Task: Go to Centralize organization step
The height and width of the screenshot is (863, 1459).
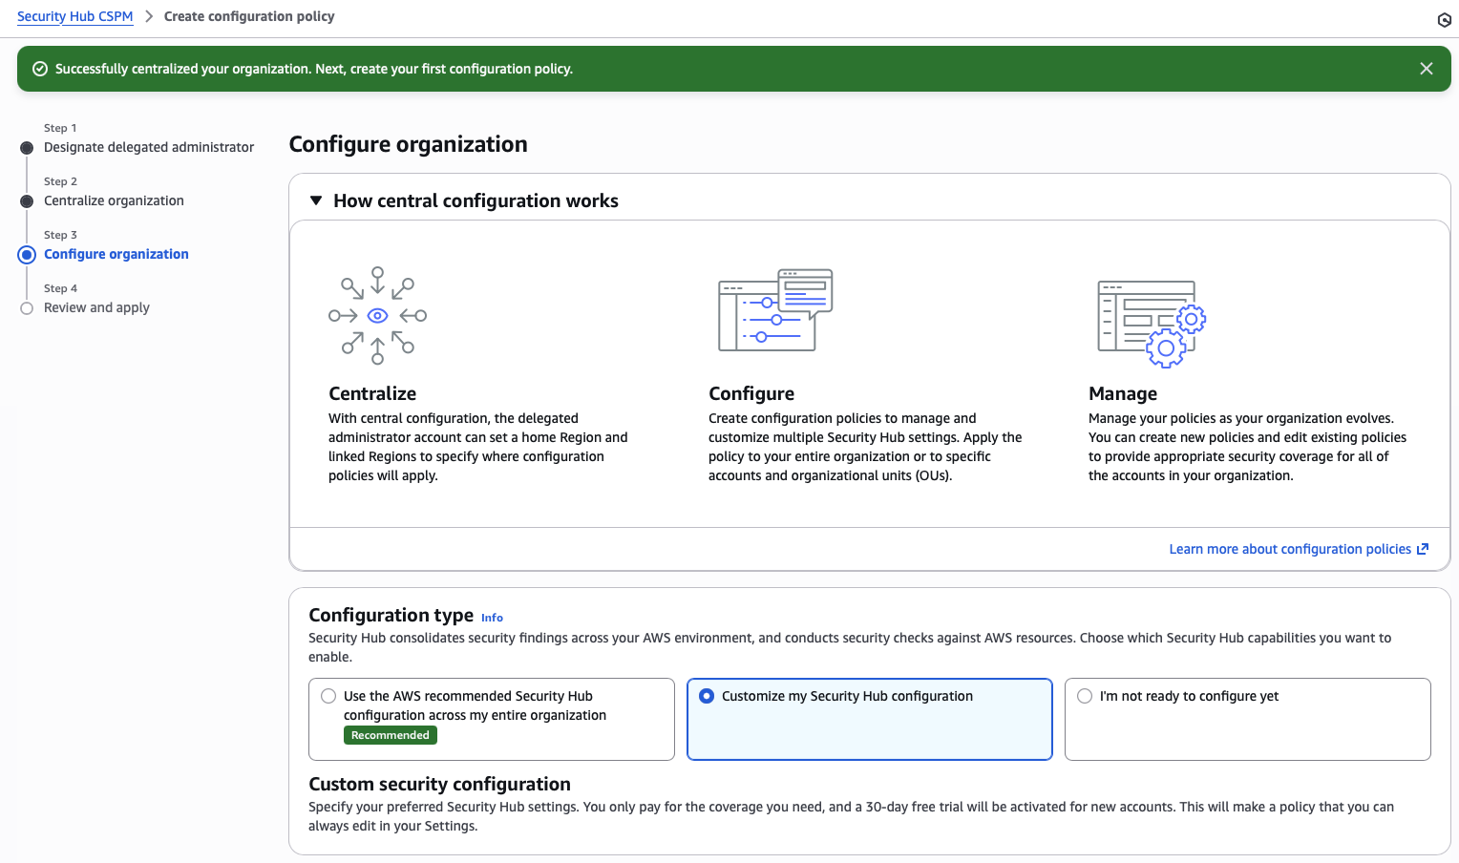Action: pos(114,200)
